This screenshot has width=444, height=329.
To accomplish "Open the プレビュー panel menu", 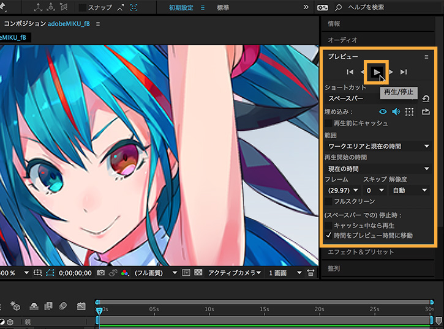I will (x=426, y=57).
